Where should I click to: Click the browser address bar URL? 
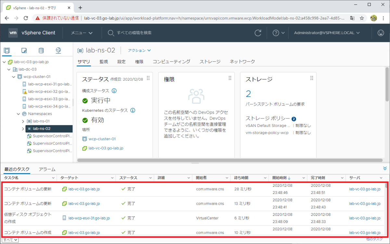[x=214, y=18]
